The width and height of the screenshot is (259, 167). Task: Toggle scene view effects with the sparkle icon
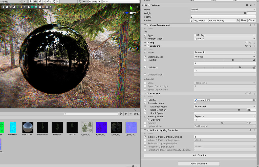(40, 2)
